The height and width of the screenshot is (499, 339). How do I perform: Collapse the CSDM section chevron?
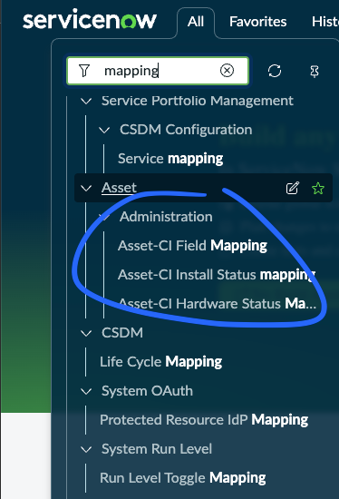(86, 333)
